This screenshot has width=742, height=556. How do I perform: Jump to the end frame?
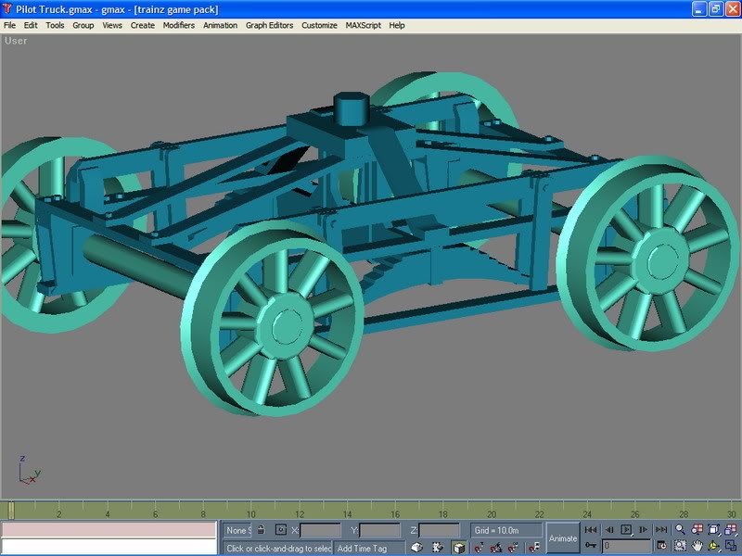(661, 529)
